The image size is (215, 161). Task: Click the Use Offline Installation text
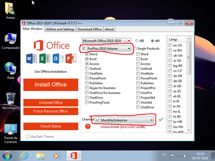point(51,72)
